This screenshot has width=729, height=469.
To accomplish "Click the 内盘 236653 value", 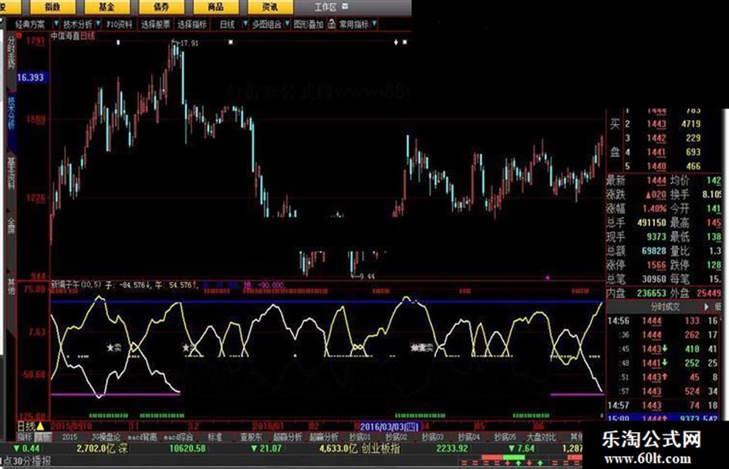I will tap(651, 293).
